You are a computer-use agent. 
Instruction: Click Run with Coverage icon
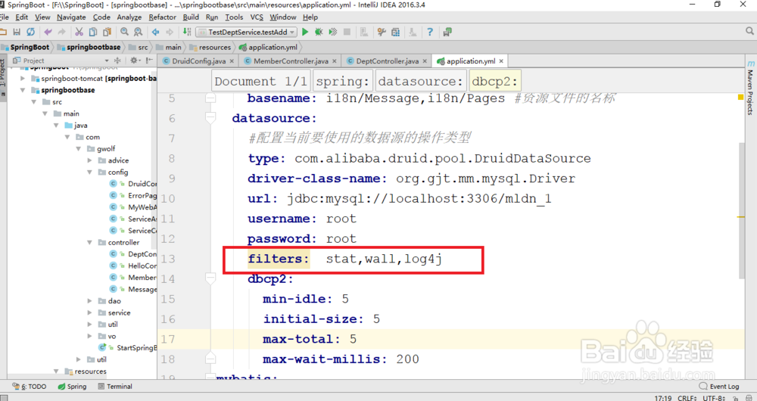[x=332, y=32]
